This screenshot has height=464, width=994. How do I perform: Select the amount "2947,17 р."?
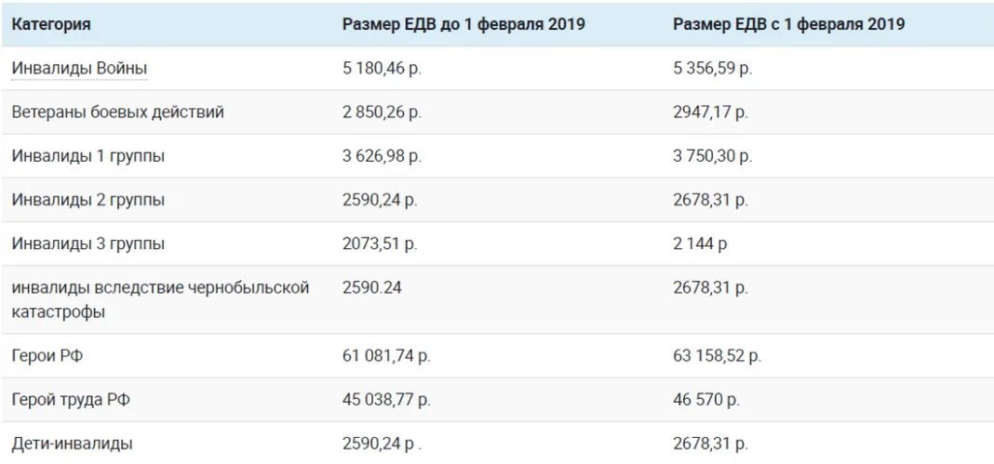[711, 113]
